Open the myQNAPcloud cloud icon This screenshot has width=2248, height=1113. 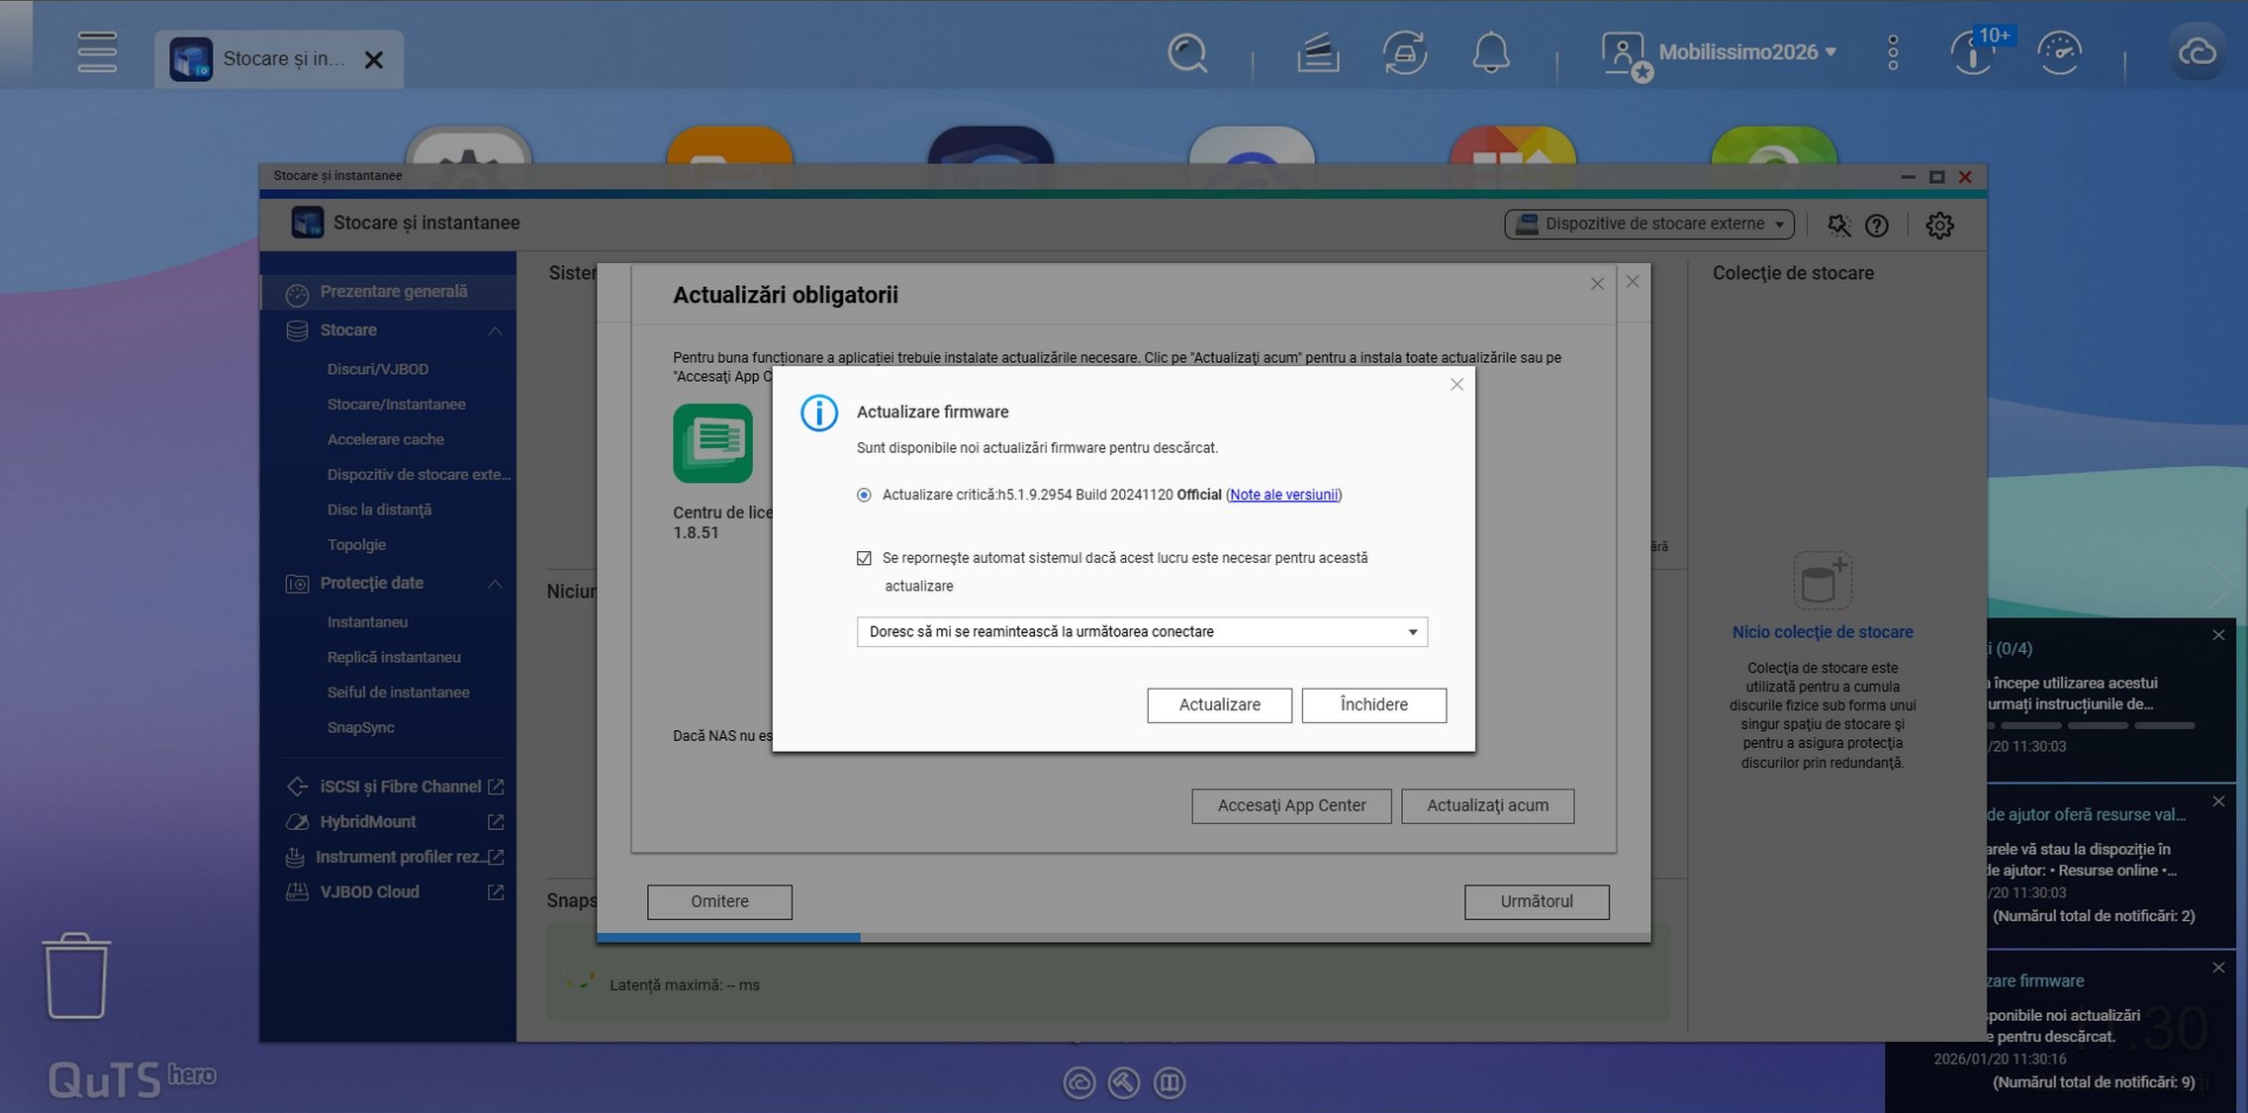click(x=2196, y=52)
